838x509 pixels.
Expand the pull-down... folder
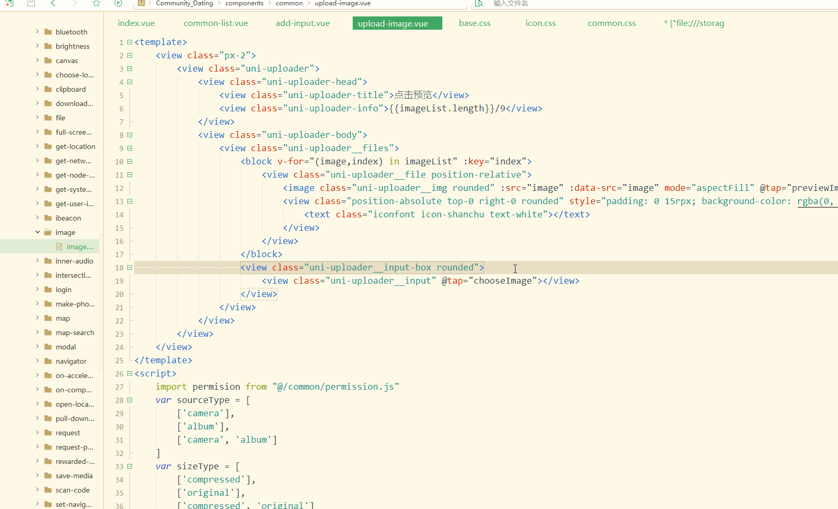pyautogui.click(x=37, y=418)
